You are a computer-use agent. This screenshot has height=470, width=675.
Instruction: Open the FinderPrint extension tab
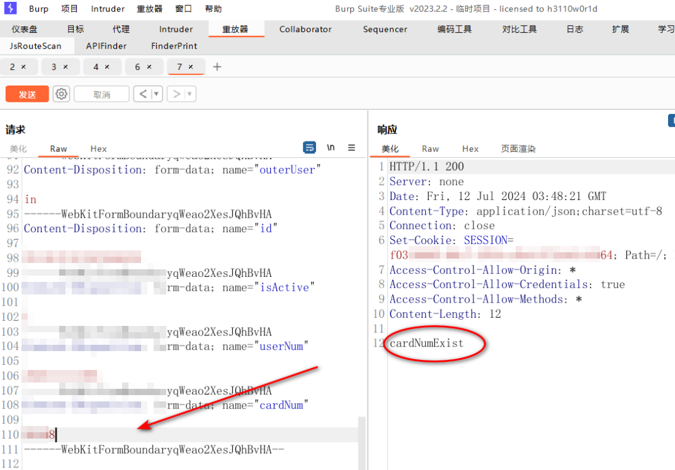(174, 45)
